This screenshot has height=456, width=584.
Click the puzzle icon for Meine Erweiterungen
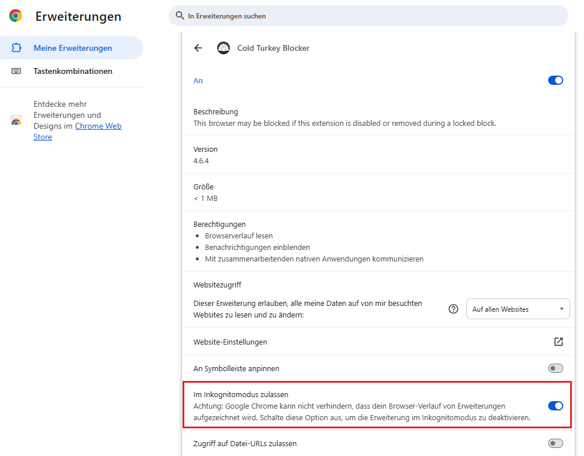point(16,48)
